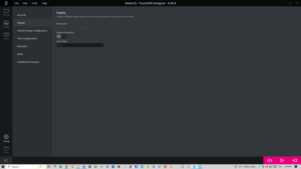301x169 pixels.
Task: Open the Windows Start menu
Action: (x=3, y=167)
